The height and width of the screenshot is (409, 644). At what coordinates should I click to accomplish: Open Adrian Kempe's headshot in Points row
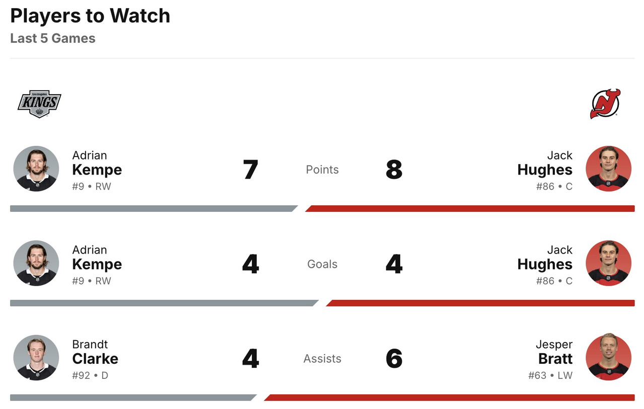(36, 169)
